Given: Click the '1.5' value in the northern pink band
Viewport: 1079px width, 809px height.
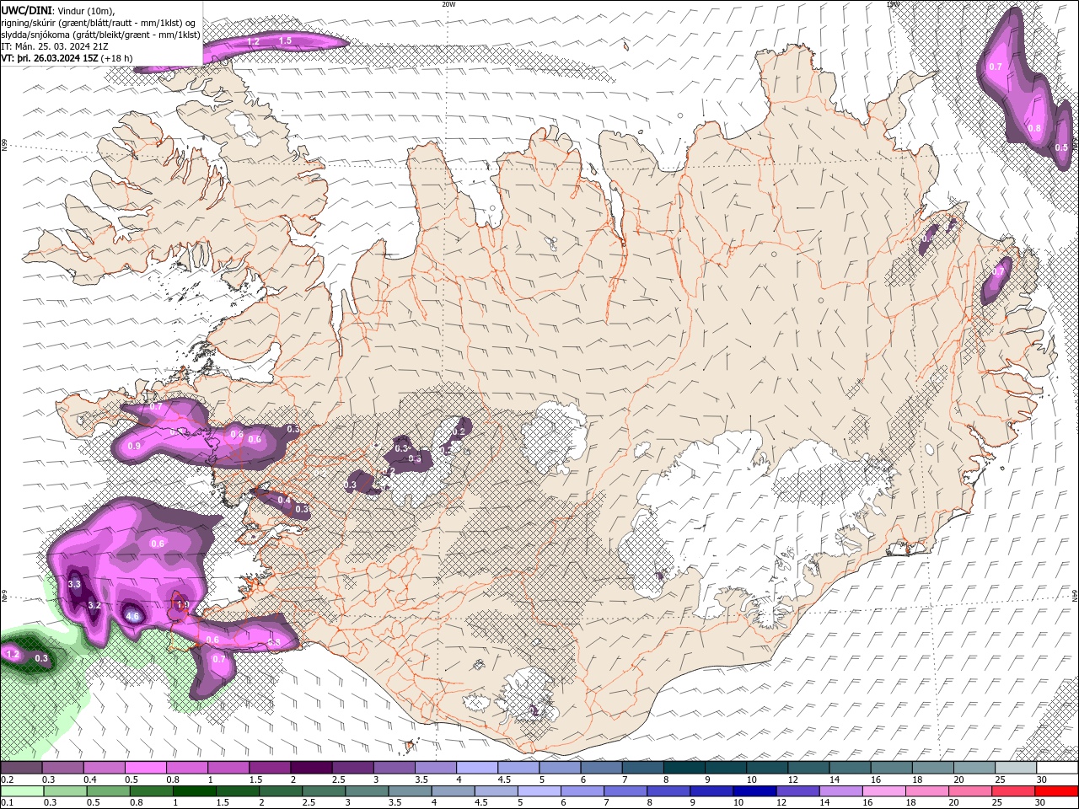Looking at the screenshot, I should (x=285, y=40).
